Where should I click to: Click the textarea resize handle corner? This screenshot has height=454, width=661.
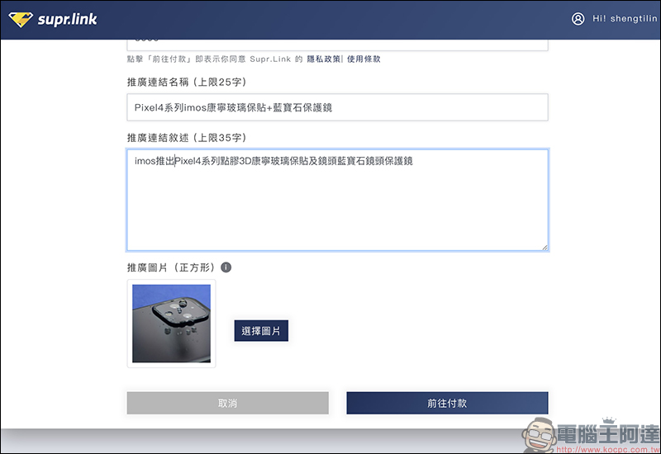point(544,246)
